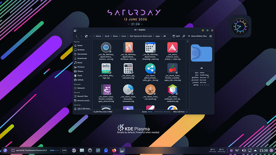Open Home in the Places panel
This screenshot has height=155, width=276.
(82, 46)
